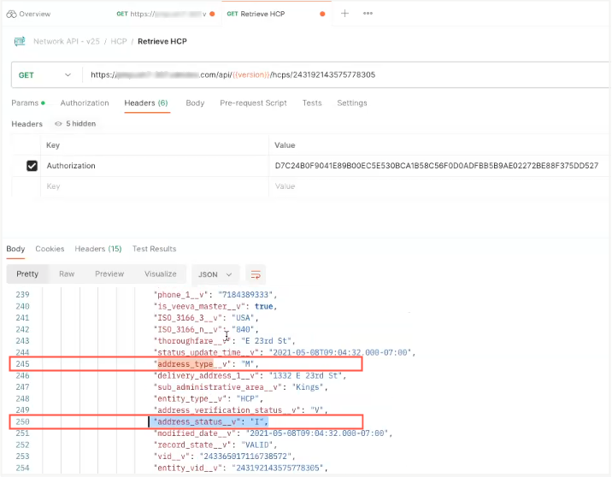Click the HTTP request icon in breadcrumb
The width and height of the screenshot is (612, 477).
coord(18,41)
